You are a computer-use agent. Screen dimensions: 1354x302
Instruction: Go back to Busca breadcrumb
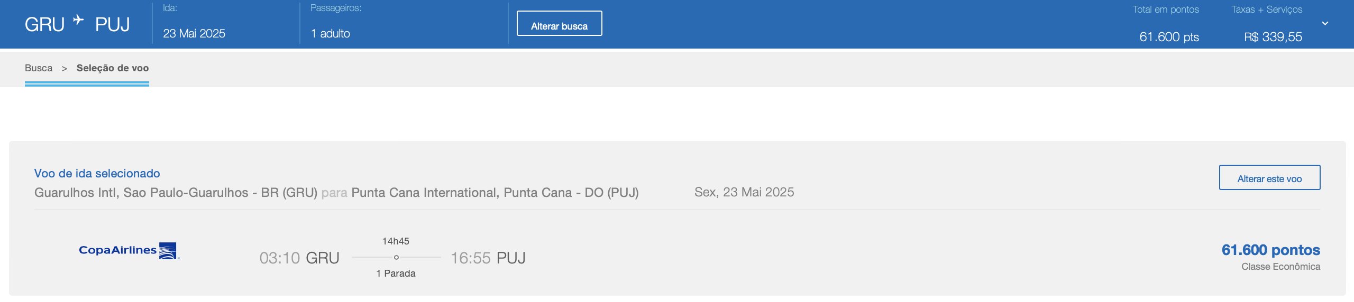click(x=39, y=68)
